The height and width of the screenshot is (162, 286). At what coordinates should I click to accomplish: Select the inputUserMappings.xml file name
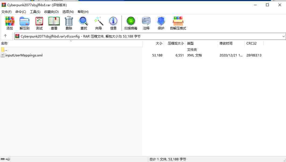pos(24,55)
